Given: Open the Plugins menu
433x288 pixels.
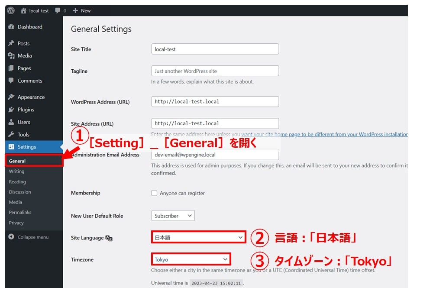Looking at the screenshot, I should tap(26, 110).
